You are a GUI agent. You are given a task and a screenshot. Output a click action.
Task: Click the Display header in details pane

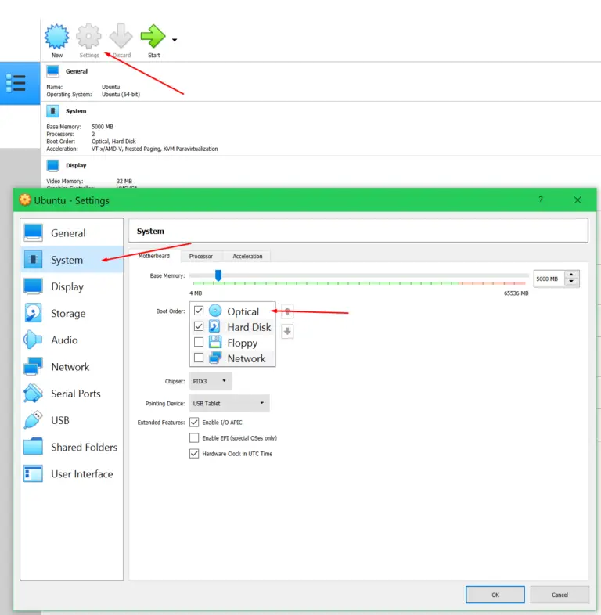76,166
